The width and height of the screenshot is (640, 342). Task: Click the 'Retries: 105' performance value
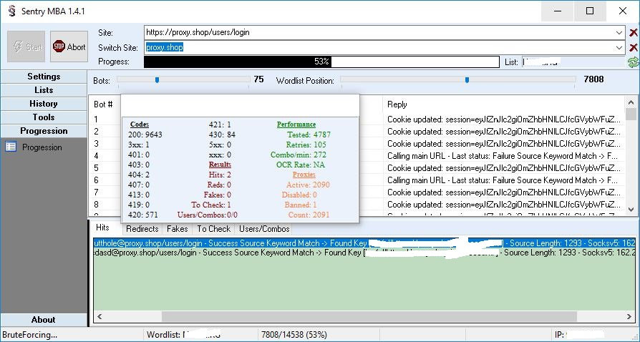pyautogui.click(x=306, y=145)
